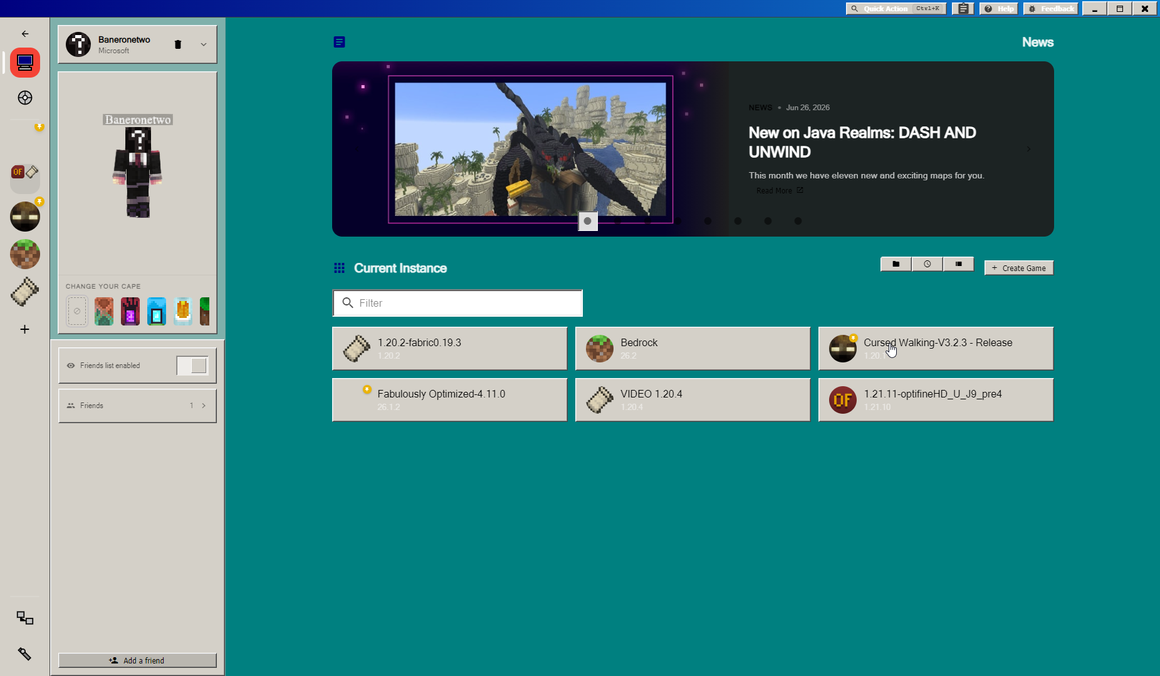
Task: Click the eye icon beside Friends list enabled
Action: click(x=71, y=366)
